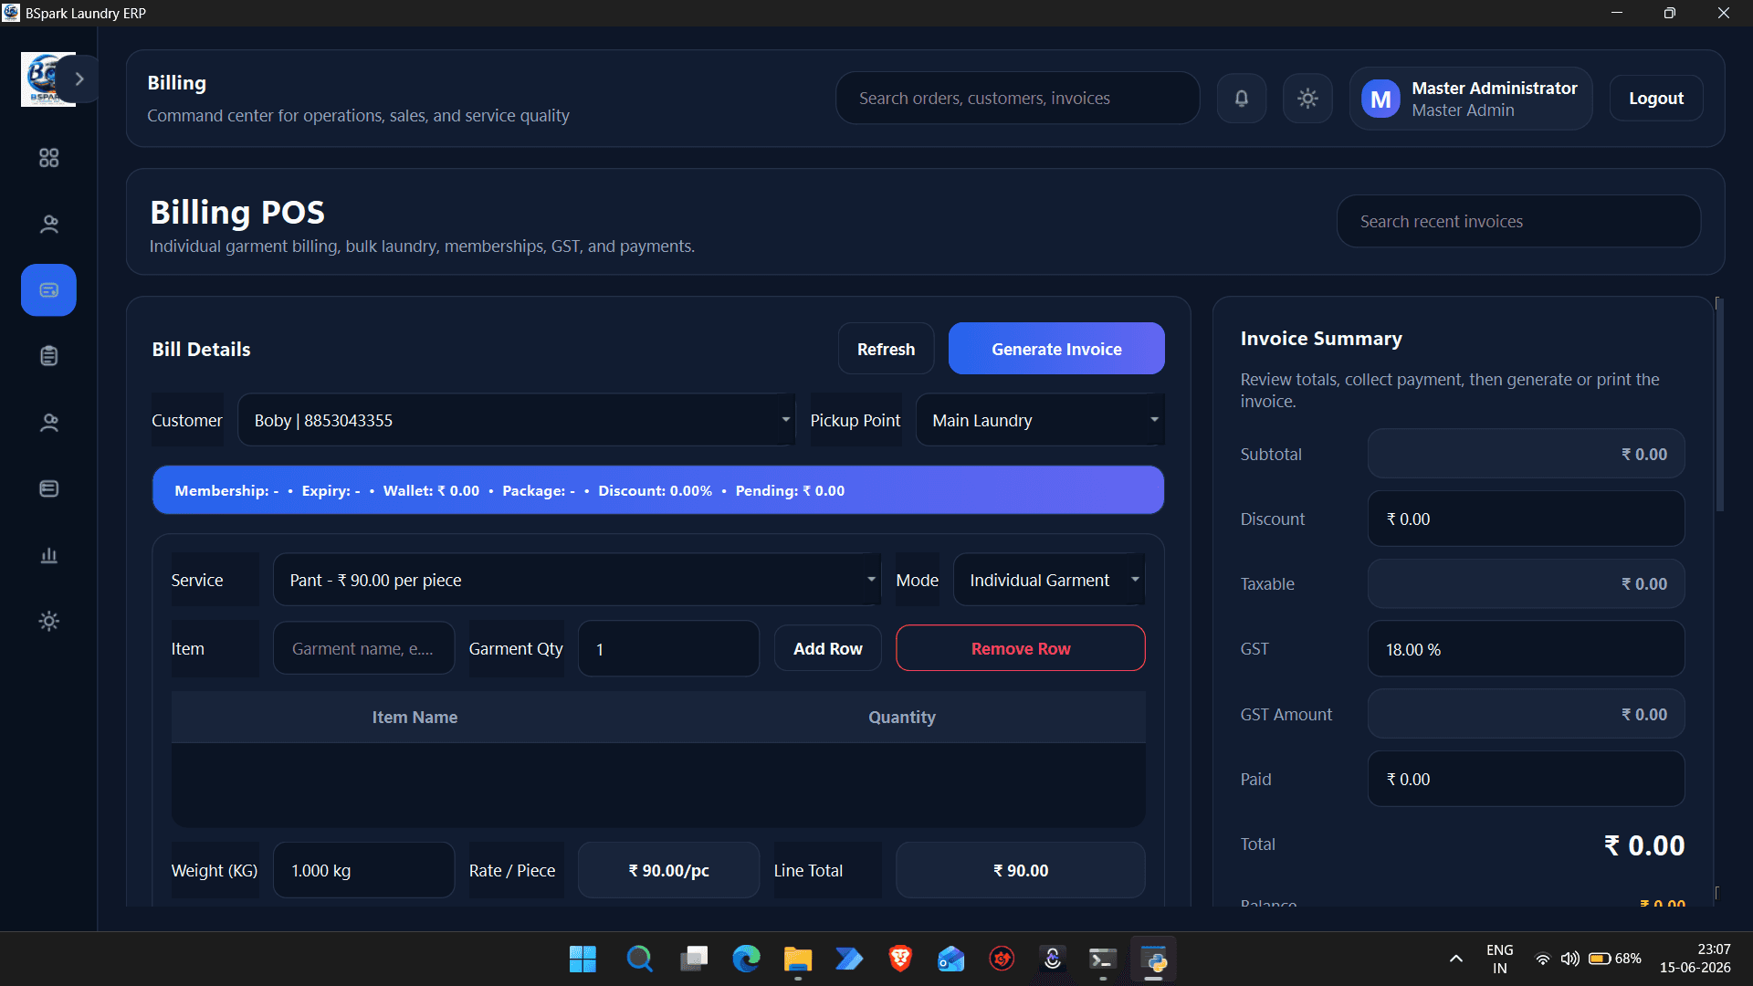The image size is (1753, 986).
Task: Open the Python app icon in taskbar
Action: click(1154, 959)
